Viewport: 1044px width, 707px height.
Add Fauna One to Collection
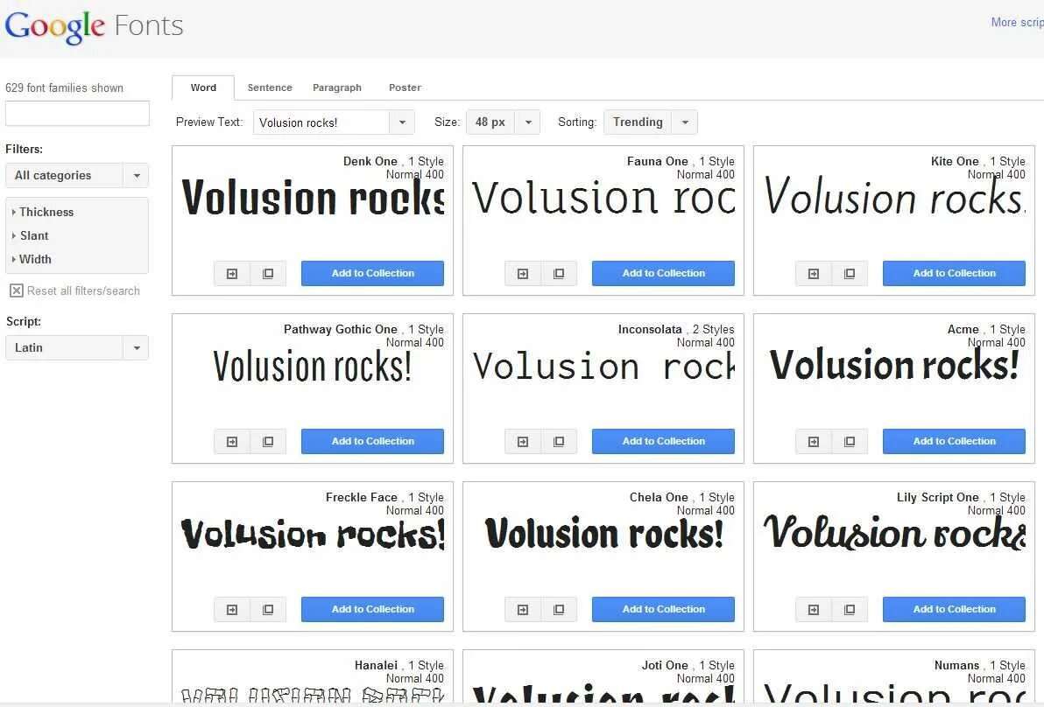663,273
